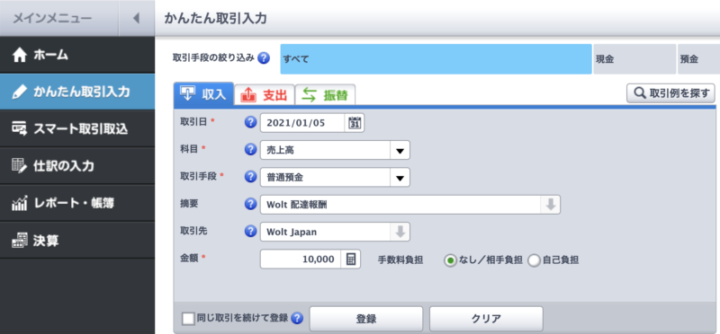This screenshot has width=720, height=334.
Task: Click the help icon for 取引手段
Action: (x=250, y=177)
